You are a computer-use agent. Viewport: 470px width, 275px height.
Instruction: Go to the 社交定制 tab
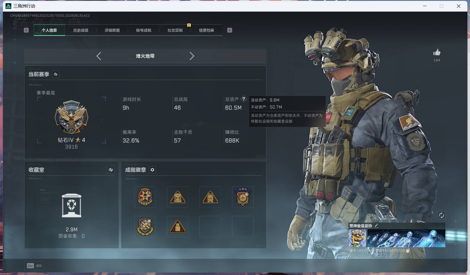(175, 30)
